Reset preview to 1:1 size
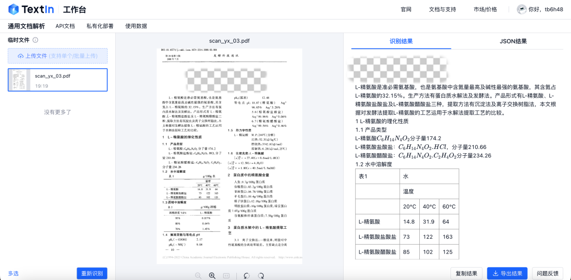Viewport: 571px width, 280px height. coord(226,275)
